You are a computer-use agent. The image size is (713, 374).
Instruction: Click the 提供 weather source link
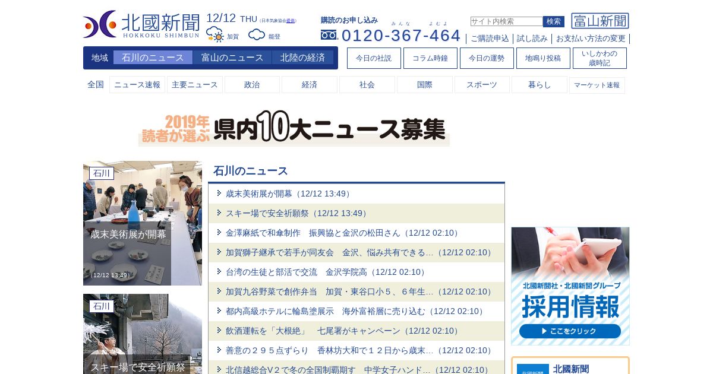coord(290,21)
